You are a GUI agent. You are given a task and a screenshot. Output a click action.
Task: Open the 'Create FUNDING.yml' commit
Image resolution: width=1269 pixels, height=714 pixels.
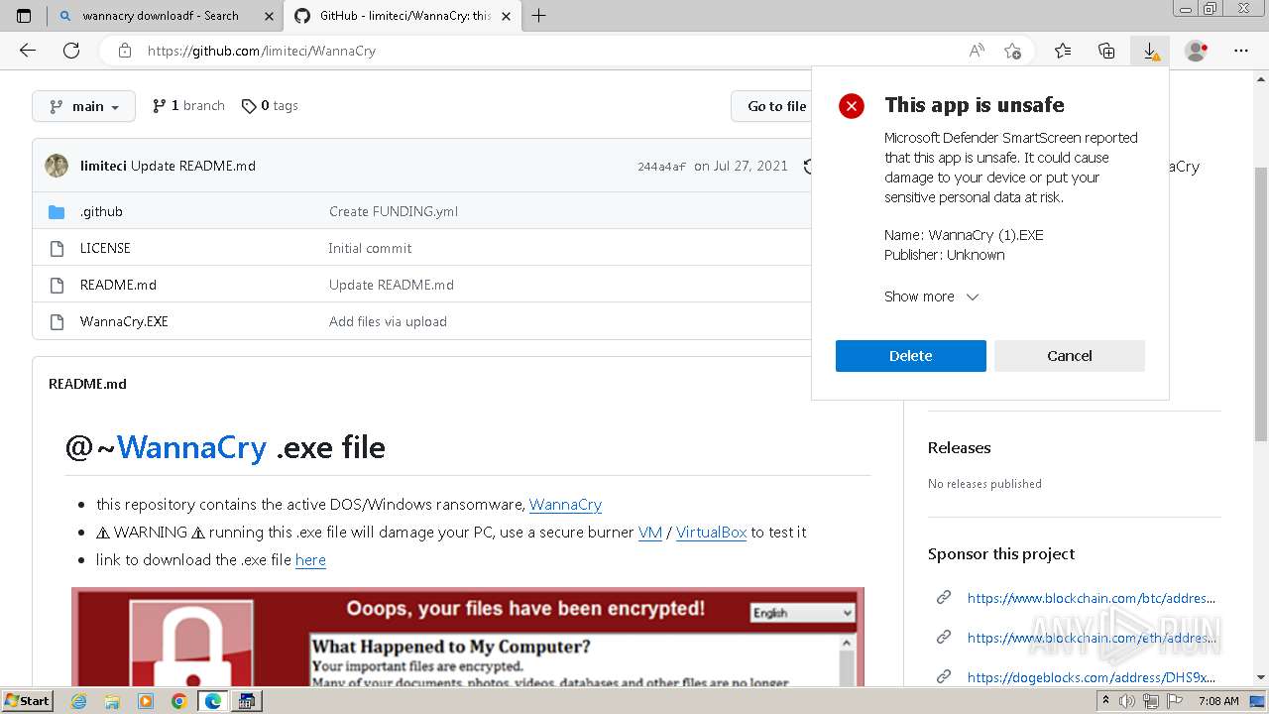pos(394,211)
